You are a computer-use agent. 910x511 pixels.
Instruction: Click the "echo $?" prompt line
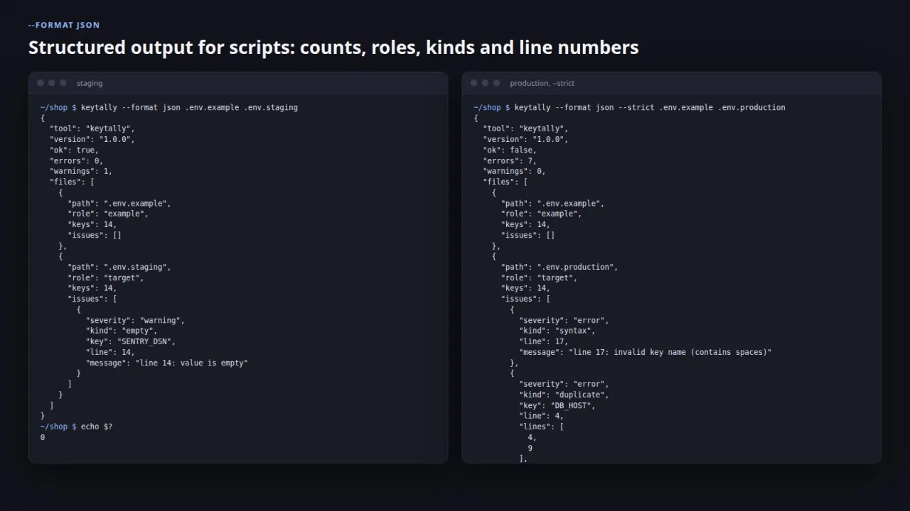pos(76,427)
